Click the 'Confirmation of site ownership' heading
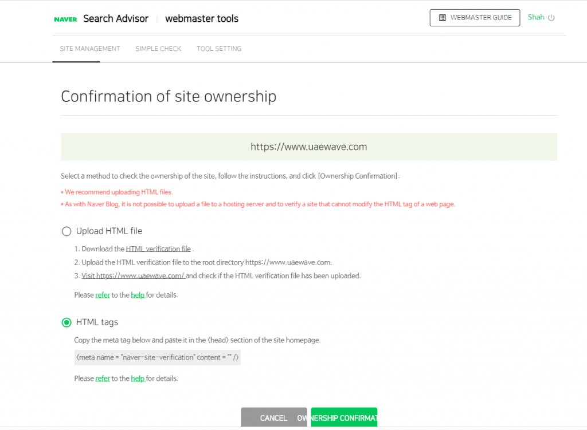Screen dimensions: 587x430 [x=169, y=96]
